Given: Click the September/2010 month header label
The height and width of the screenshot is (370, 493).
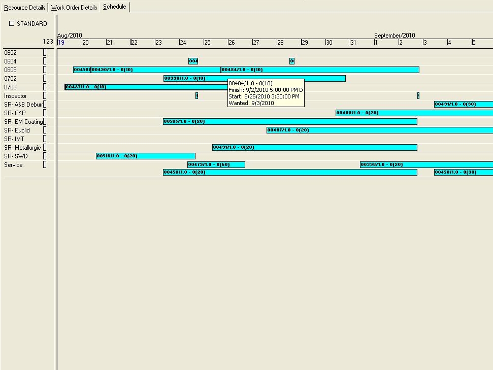Looking at the screenshot, I should pos(395,36).
